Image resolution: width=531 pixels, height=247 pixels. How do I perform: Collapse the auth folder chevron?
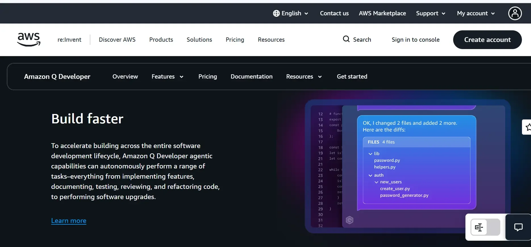pyautogui.click(x=370, y=176)
